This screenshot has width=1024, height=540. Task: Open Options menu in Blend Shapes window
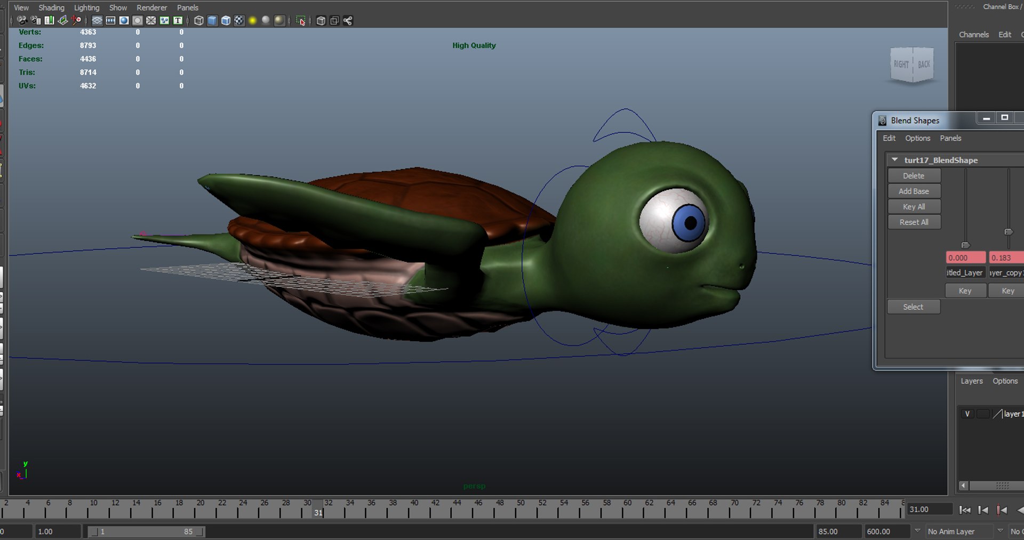coord(917,138)
